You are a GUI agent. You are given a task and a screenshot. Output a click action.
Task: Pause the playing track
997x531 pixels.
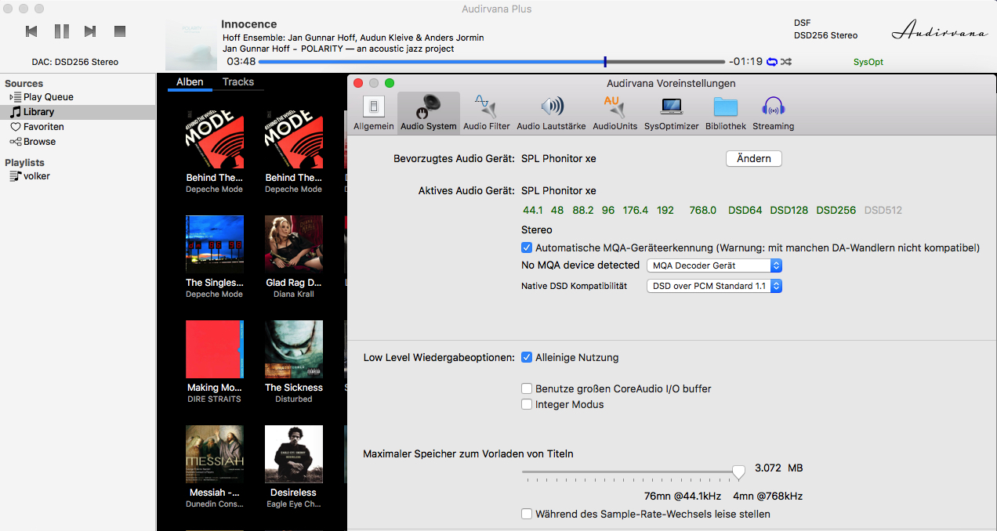click(x=62, y=31)
